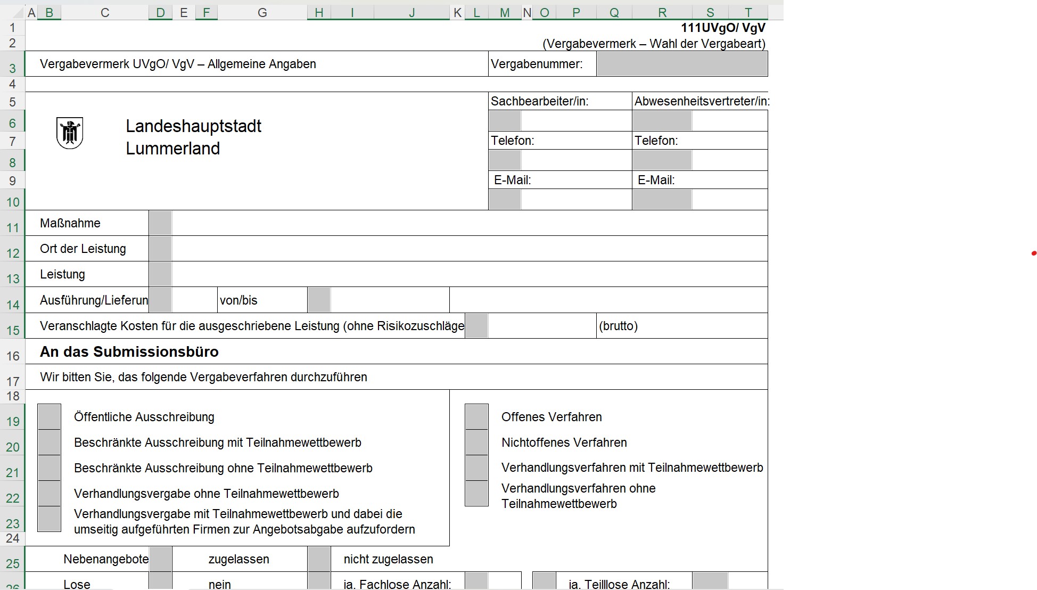Image resolution: width=1037 pixels, height=590 pixels.
Task: Tick the Öffentliche Ausschreibung checkbox cell
Action: pyautogui.click(x=49, y=416)
